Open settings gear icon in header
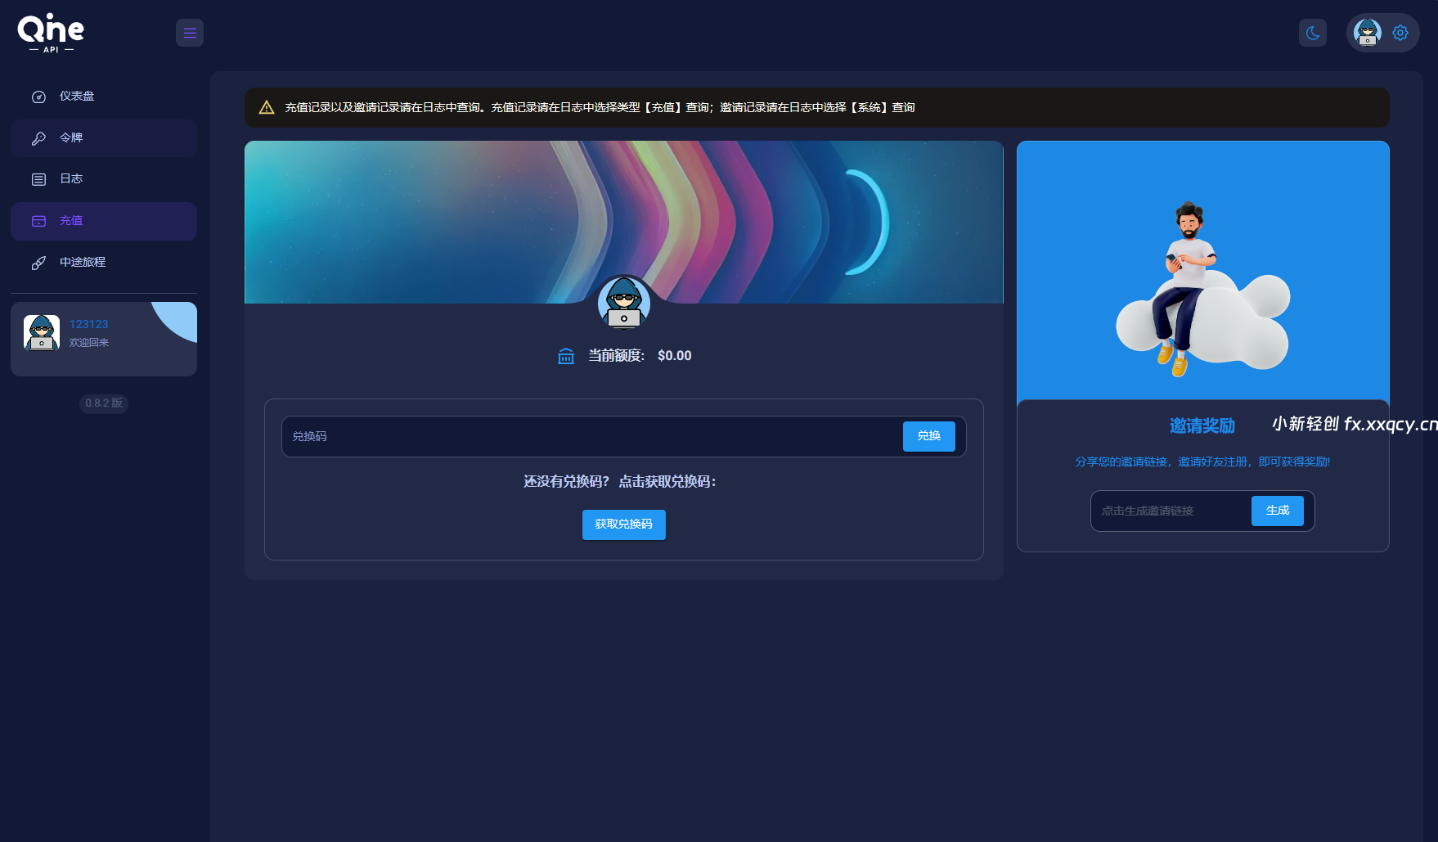Image resolution: width=1438 pixels, height=842 pixels. coord(1400,33)
